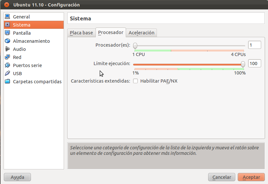
Task: Switch to the Aceleración tab
Action: coord(141,33)
